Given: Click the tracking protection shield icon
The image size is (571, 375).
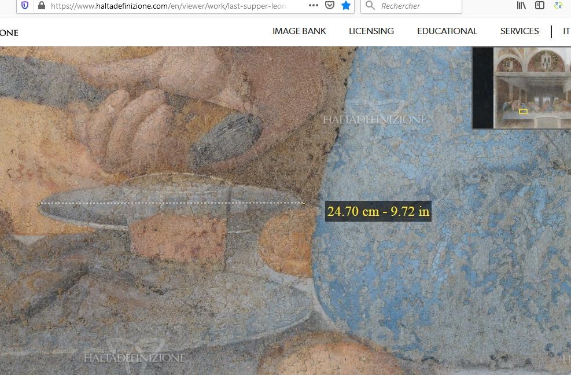Looking at the screenshot, I should tap(24, 6).
